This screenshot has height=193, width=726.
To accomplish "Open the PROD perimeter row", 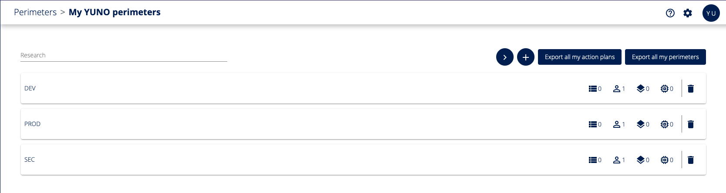I will pyautogui.click(x=33, y=124).
